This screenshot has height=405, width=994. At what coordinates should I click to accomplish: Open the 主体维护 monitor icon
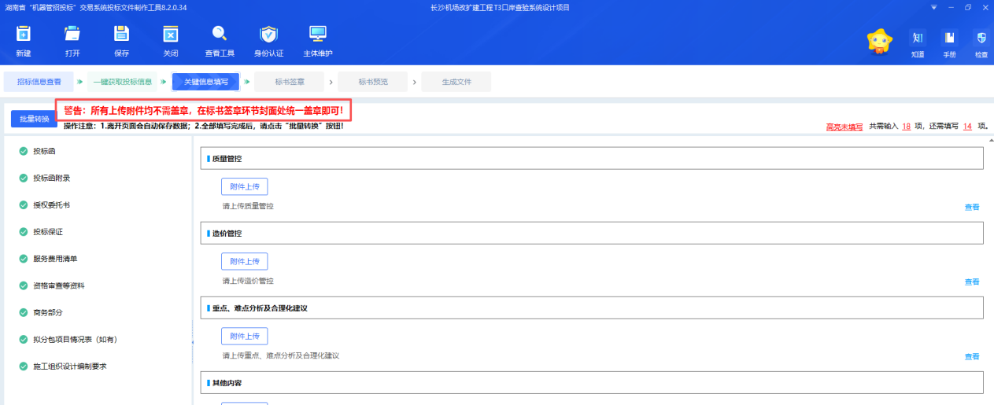tap(318, 35)
